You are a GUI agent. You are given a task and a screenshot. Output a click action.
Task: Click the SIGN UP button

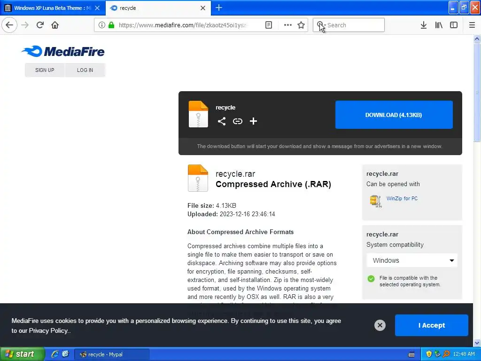[x=45, y=70]
